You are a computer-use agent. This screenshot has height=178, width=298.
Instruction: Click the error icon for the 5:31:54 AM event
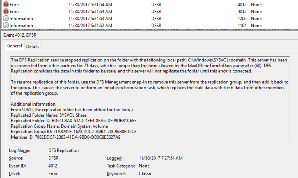click(6, 5)
